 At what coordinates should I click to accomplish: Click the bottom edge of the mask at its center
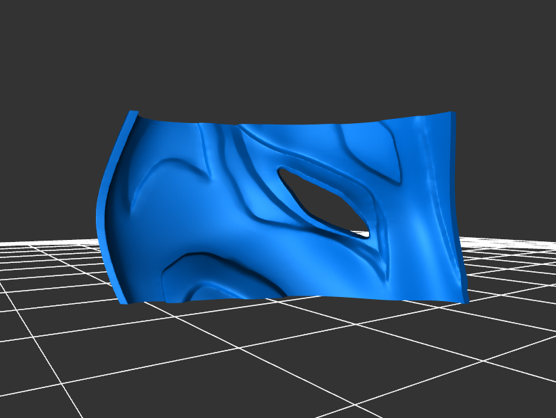292,298
